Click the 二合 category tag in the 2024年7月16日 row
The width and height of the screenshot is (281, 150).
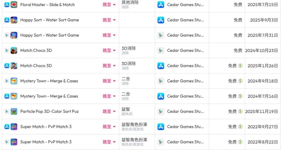(126, 94)
